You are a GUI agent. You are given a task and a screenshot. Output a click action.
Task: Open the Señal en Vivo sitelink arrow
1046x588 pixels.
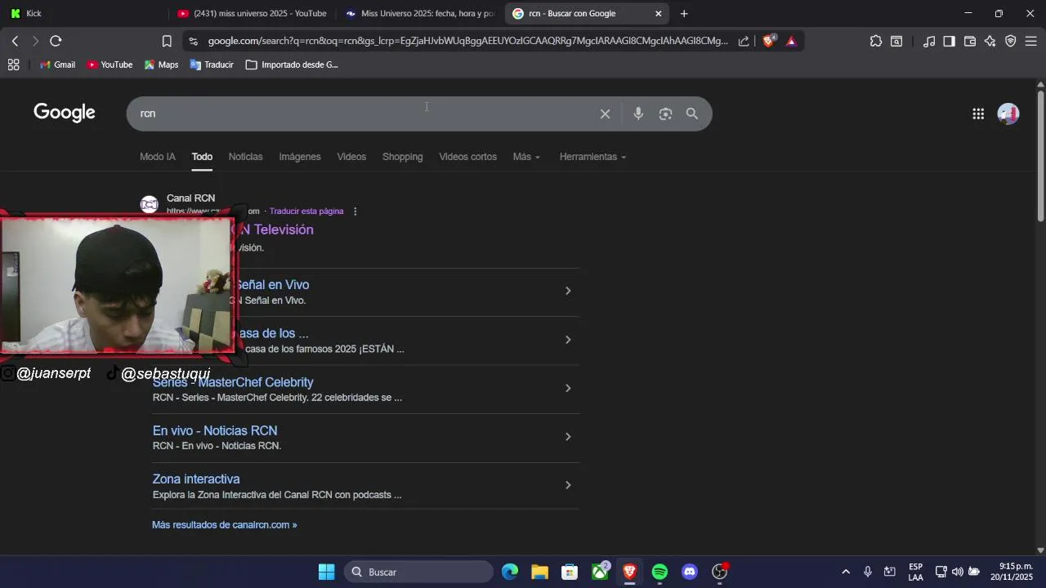[568, 291]
